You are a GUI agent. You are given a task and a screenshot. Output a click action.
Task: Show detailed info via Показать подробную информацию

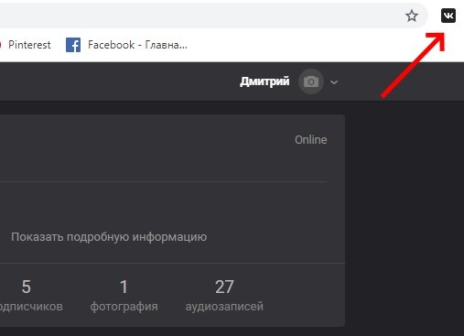coord(109,237)
